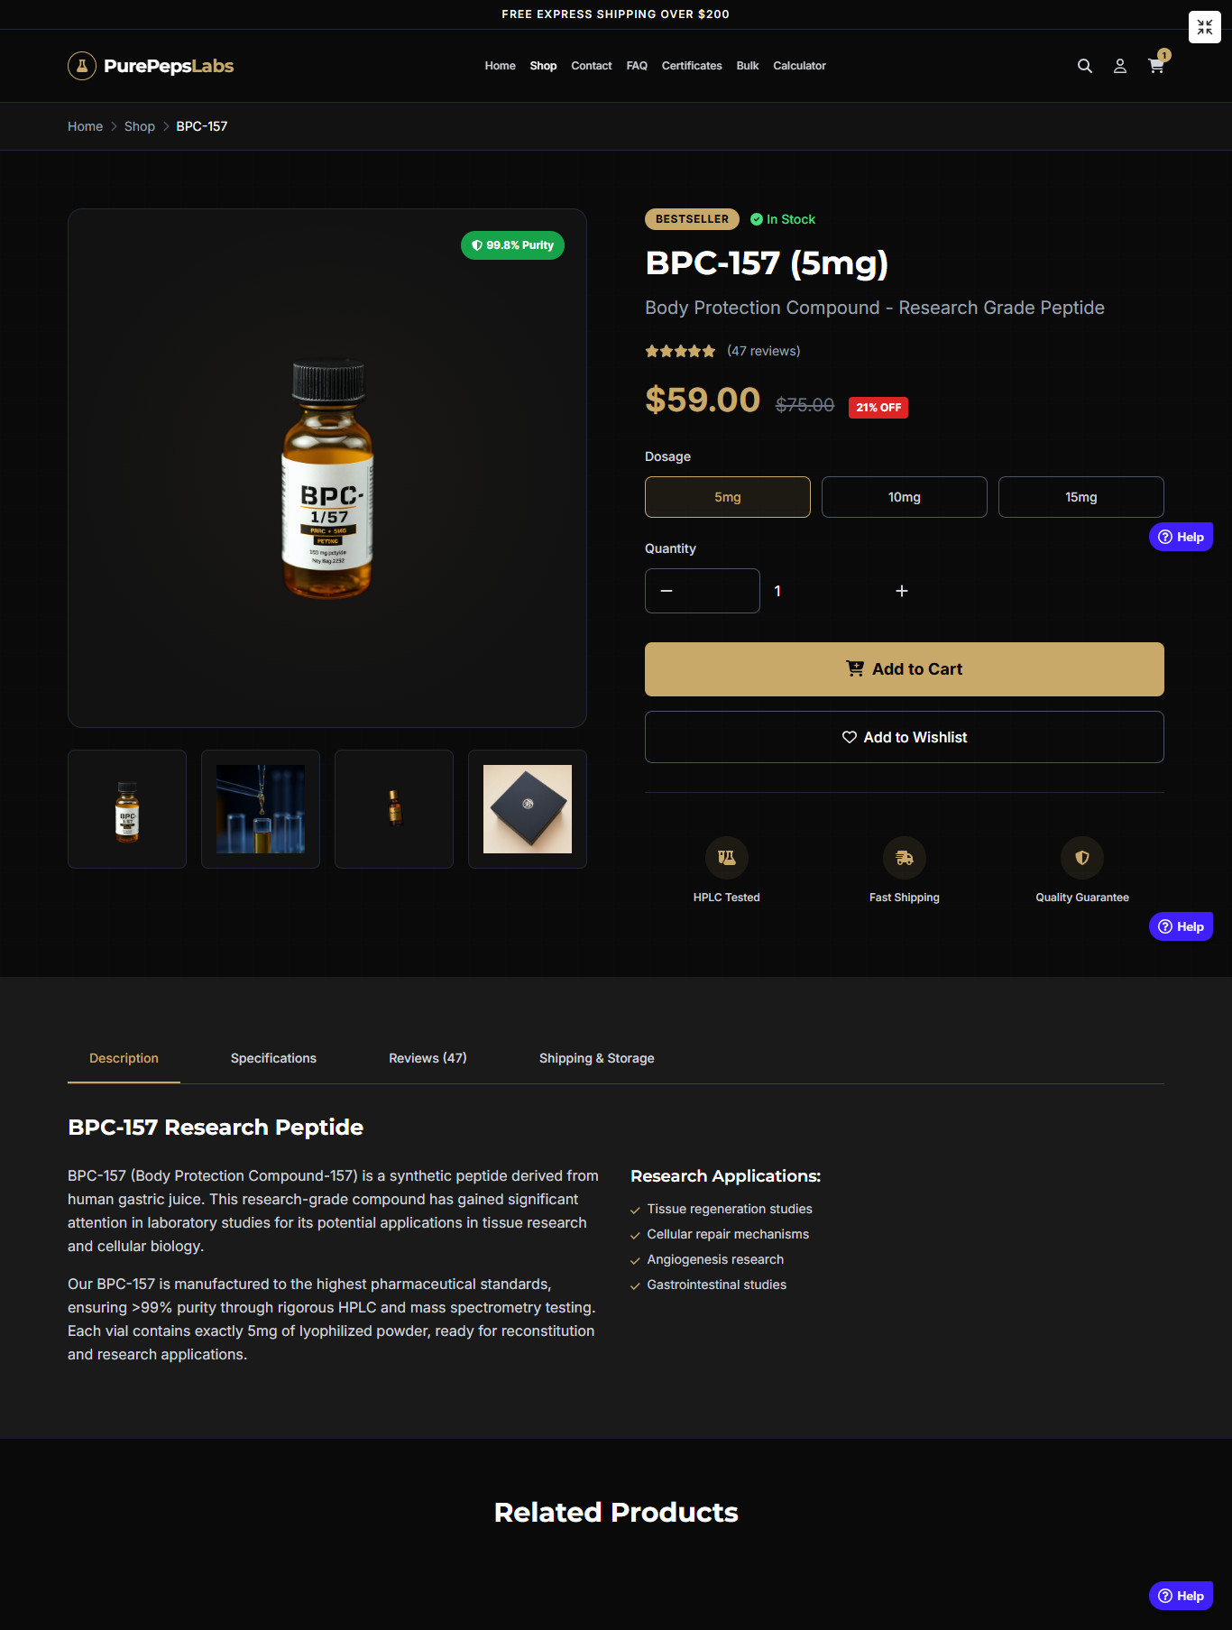This screenshot has height=1630, width=1232.
Task: Click the Fast Shipping truck icon
Action: [x=905, y=858]
